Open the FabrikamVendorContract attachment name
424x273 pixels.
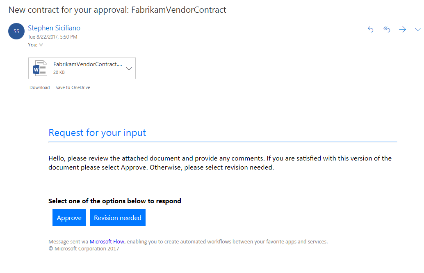pyautogui.click(x=88, y=64)
